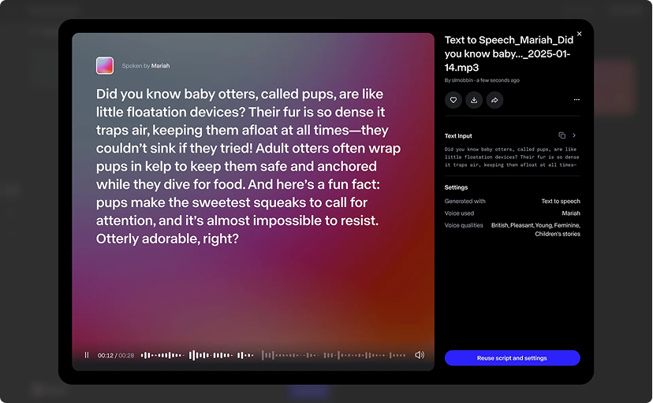Share the audio using the arrow icon
This screenshot has height=403, width=653.
pos(494,100)
